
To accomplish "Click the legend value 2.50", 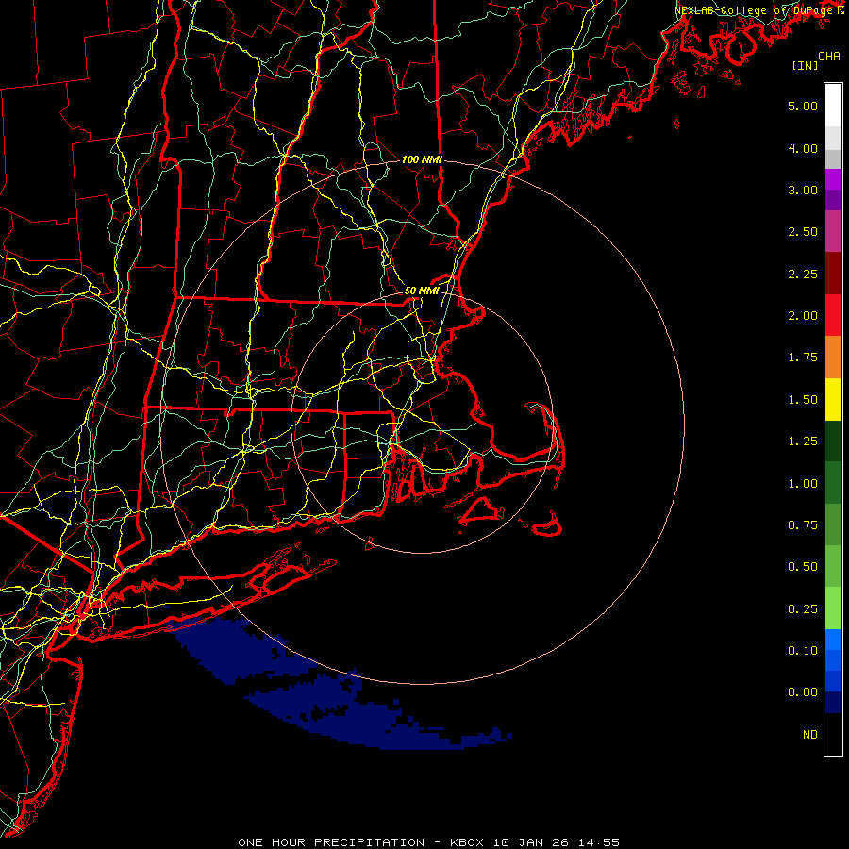I will click(803, 232).
